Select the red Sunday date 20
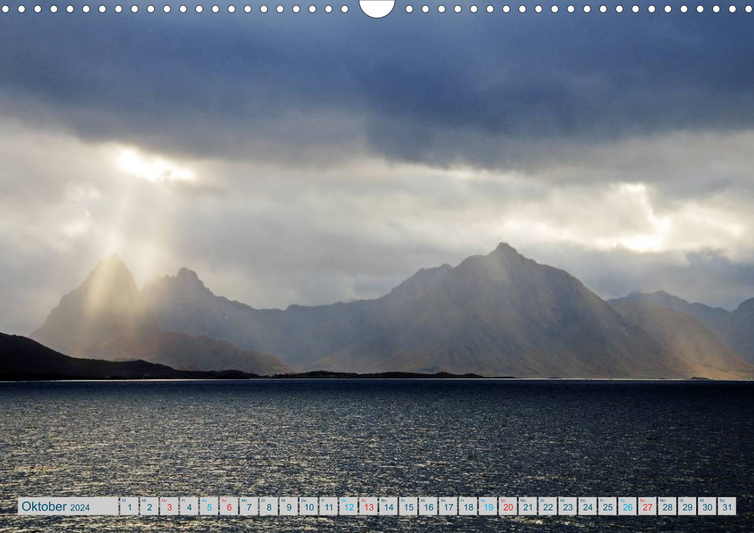This screenshot has width=754, height=533. [x=508, y=507]
